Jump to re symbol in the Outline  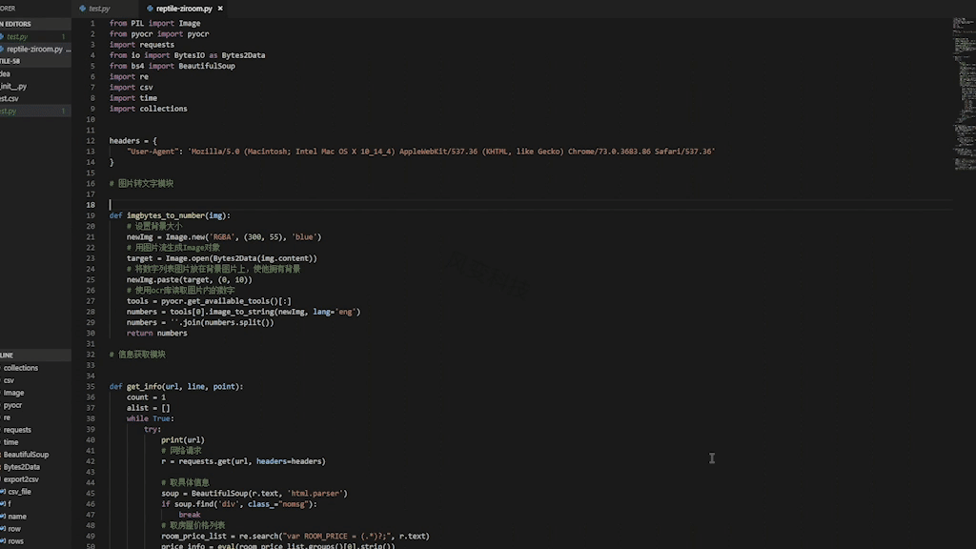coord(7,417)
